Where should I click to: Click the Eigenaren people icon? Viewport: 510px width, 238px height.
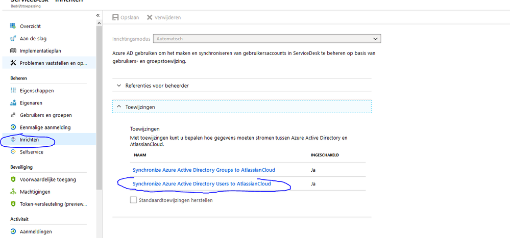coord(13,103)
